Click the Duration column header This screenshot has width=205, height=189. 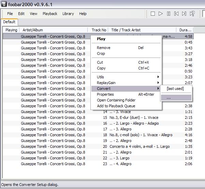pyautogui.click(x=185, y=30)
